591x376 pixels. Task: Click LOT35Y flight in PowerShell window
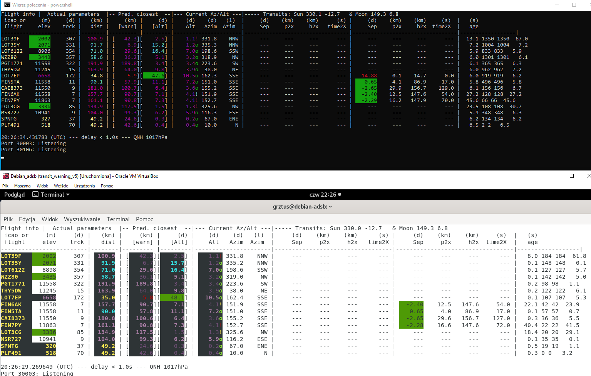(10, 45)
